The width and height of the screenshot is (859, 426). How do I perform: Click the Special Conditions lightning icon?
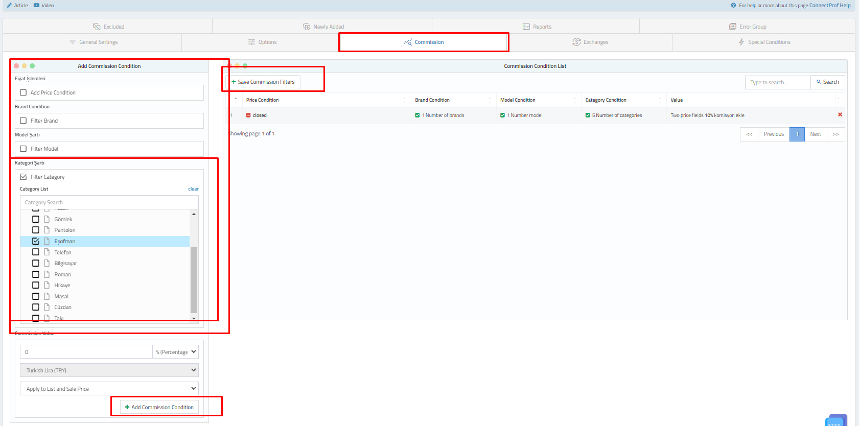741,42
